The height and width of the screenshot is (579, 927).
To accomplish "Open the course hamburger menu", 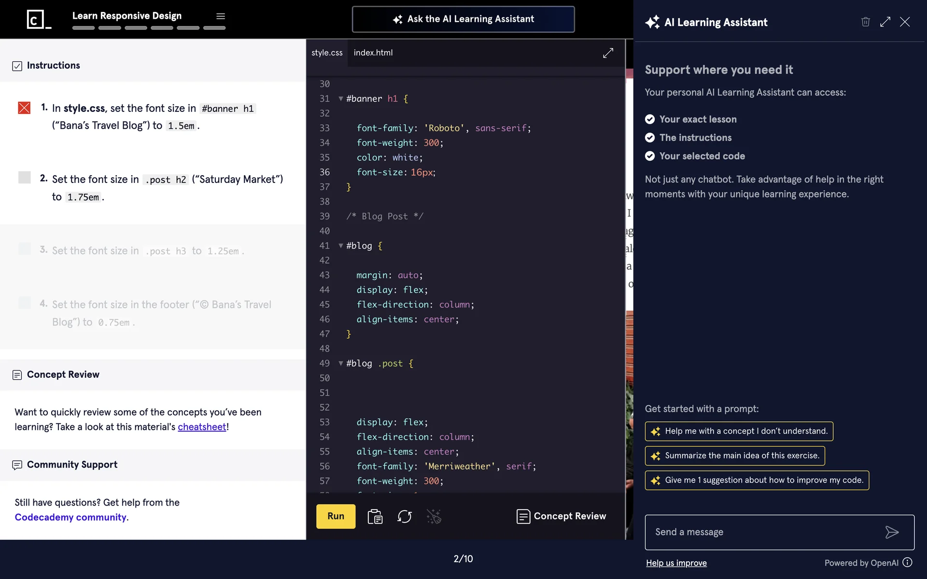I will coord(221,16).
